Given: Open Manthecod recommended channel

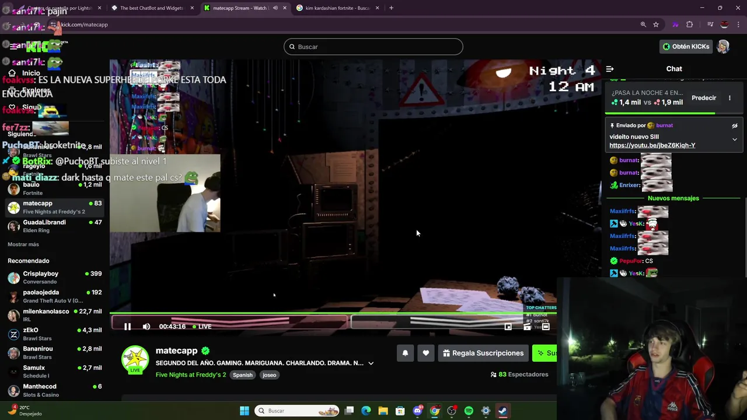Looking at the screenshot, I should [x=55, y=390].
